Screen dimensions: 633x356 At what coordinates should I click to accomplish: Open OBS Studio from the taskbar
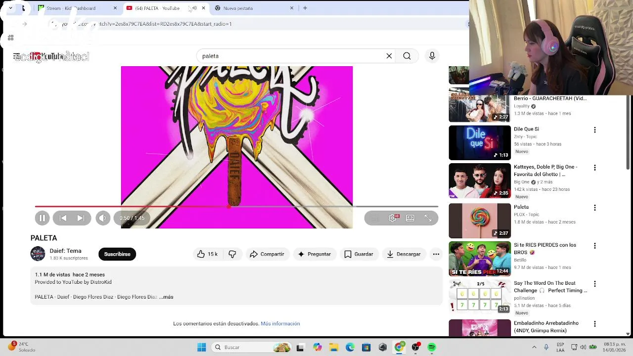[415, 347]
